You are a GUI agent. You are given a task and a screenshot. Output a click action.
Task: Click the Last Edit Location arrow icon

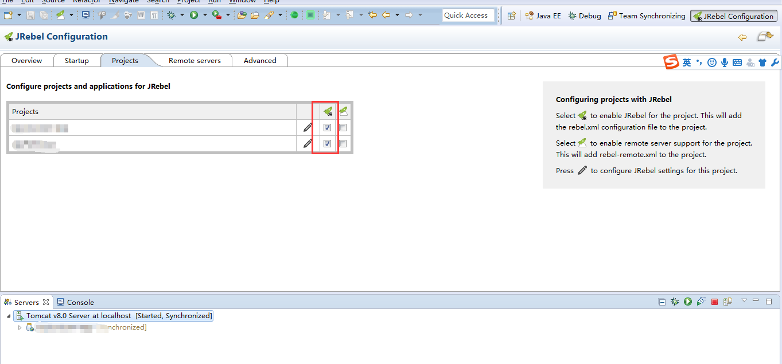coord(372,15)
